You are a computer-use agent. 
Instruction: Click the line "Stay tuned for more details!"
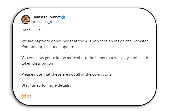pos(46,85)
